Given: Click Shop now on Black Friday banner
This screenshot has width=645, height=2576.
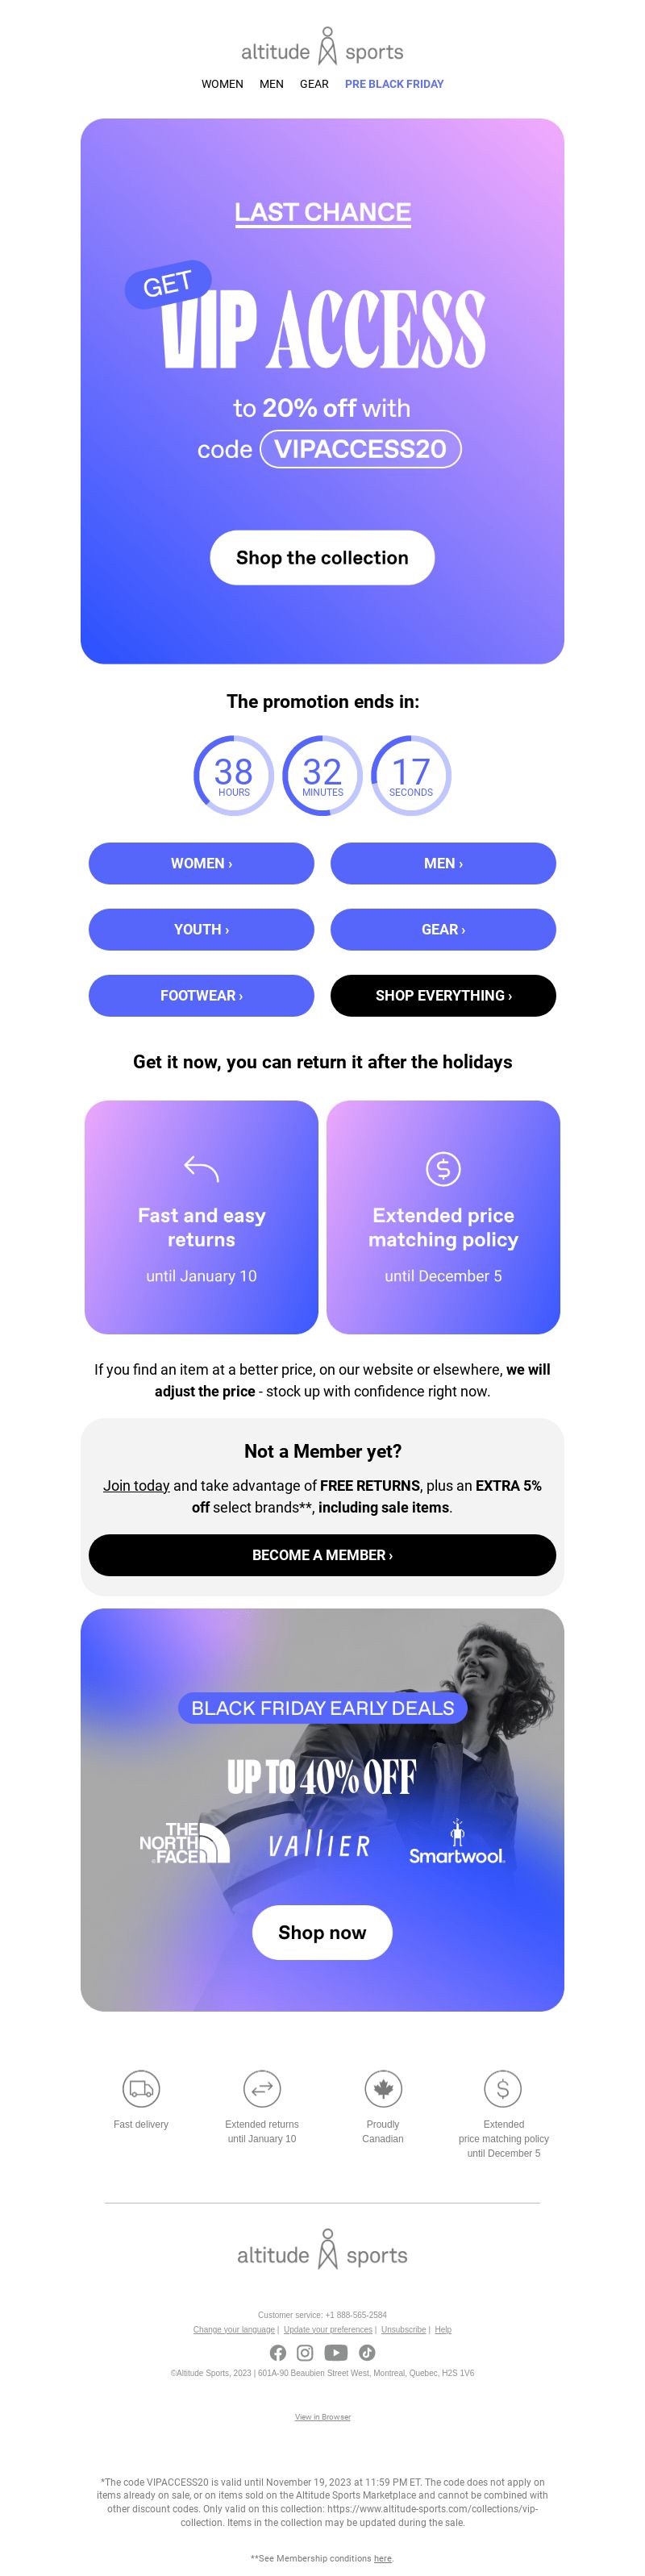Looking at the screenshot, I should tap(322, 1932).
